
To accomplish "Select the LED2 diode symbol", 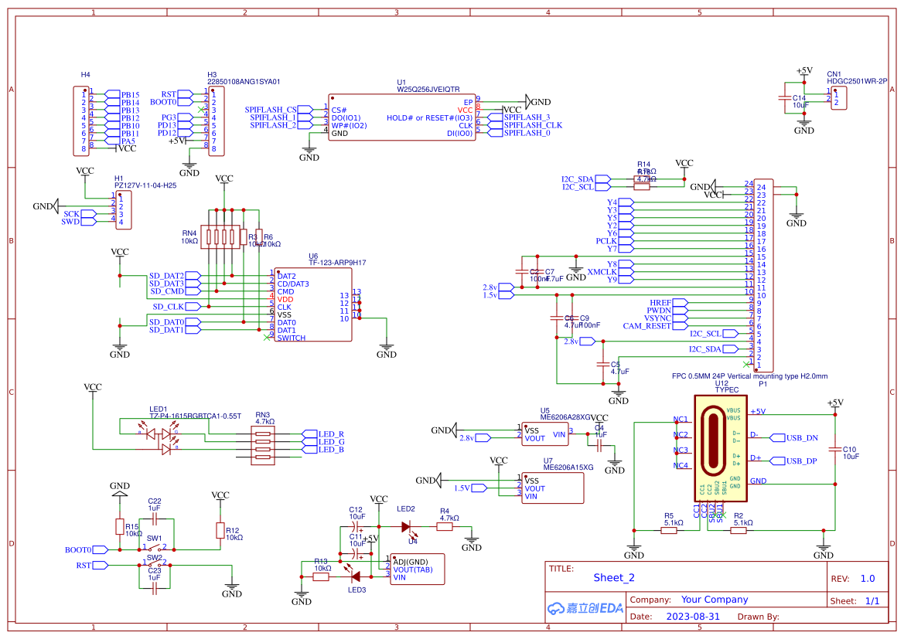I will click(x=407, y=527).
